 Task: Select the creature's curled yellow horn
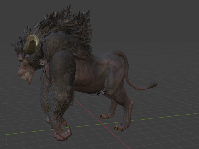[x=31, y=44]
